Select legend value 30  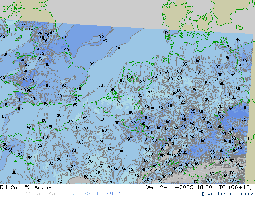coord(40,194)
